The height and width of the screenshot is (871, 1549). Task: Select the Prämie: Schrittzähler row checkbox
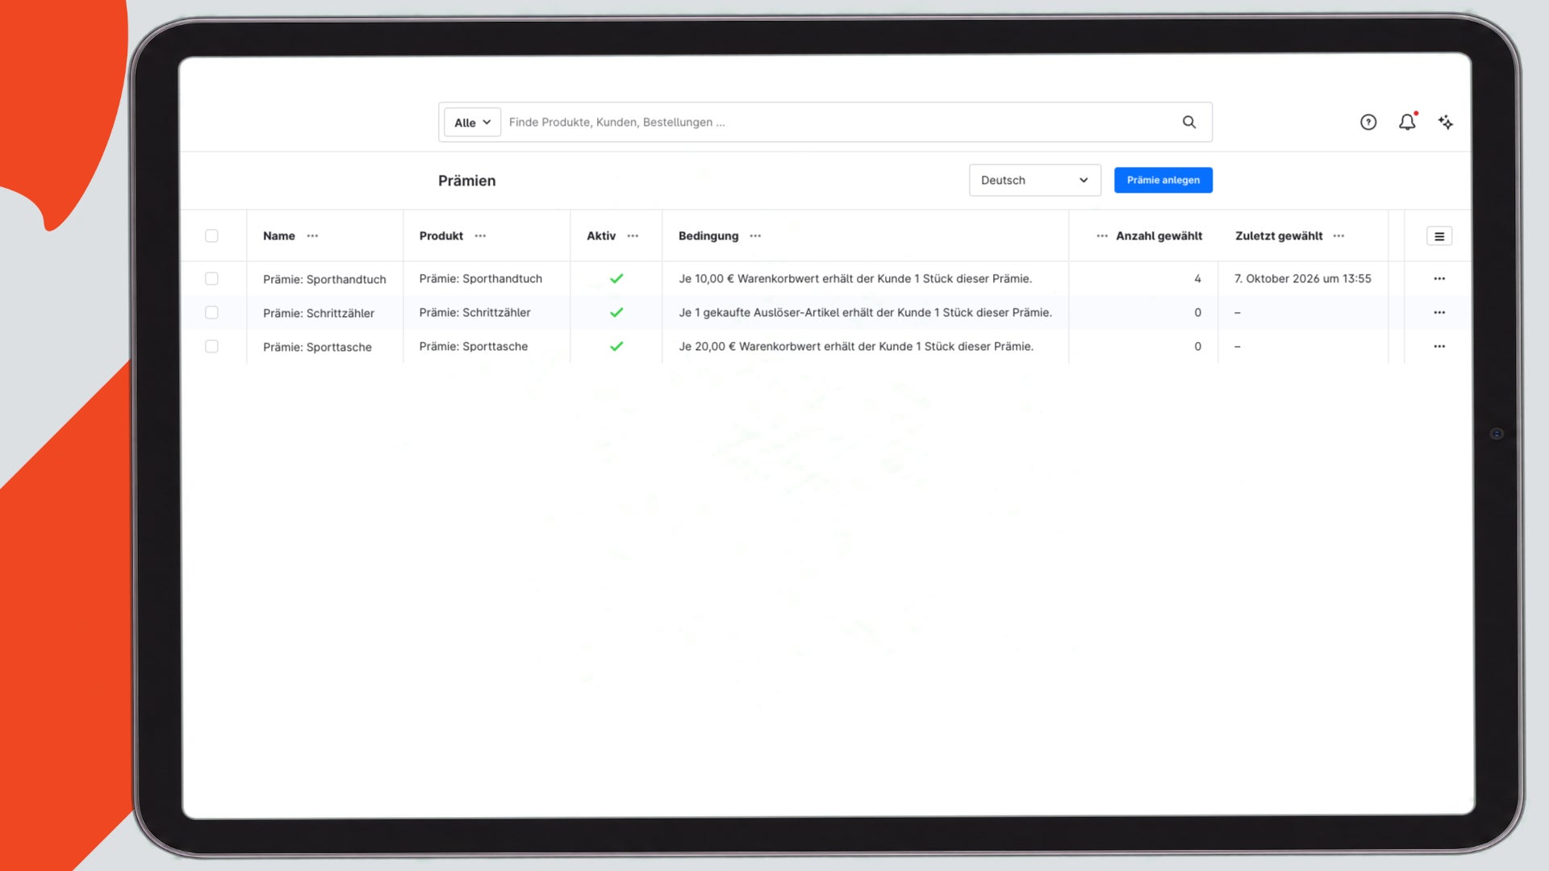[x=211, y=313]
